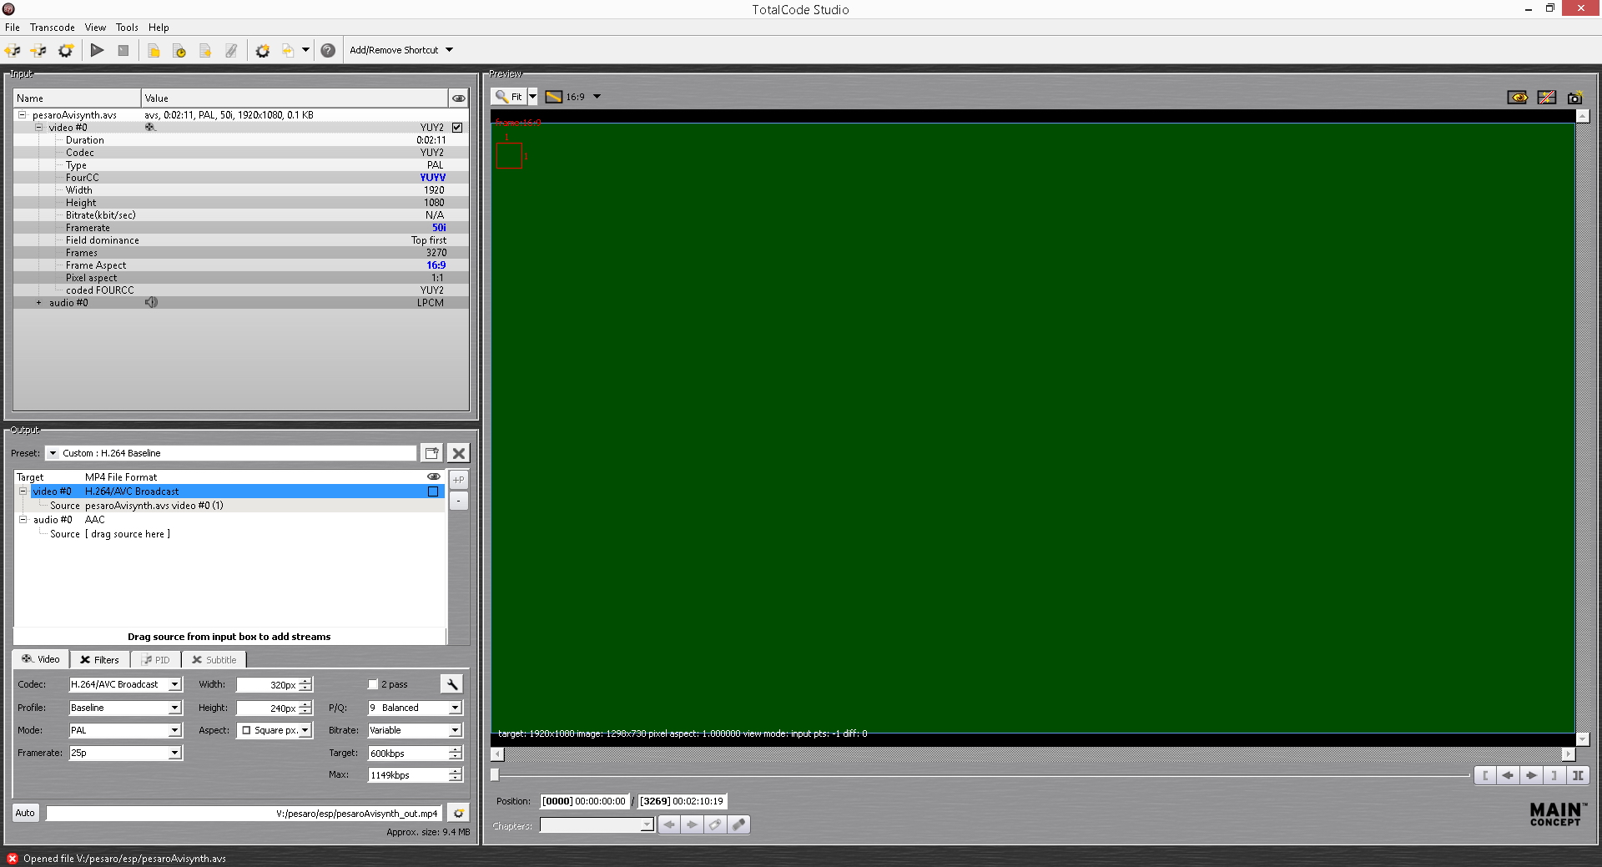This screenshot has width=1602, height=867.
Task: Click the yellow folder document toolbar icon
Action: [154, 50]
